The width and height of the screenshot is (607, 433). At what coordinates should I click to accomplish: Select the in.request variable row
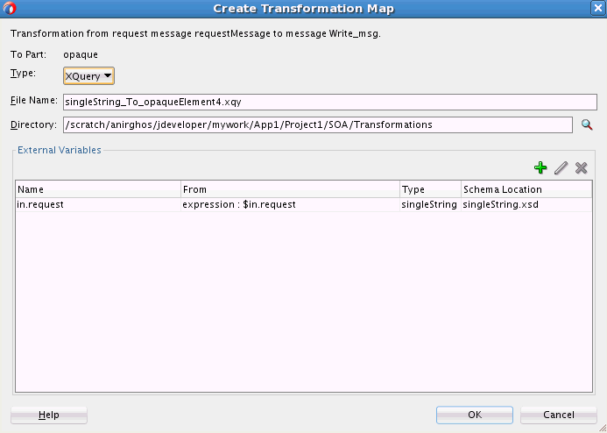[x=98, y=204]
